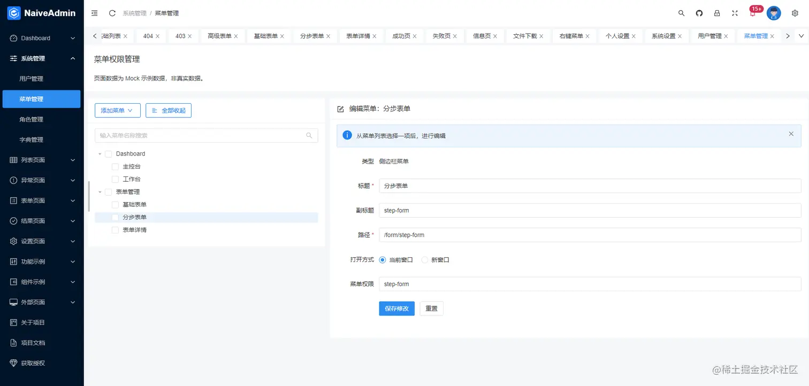This screenshot has width=809, height=386.
Task: Expand 异常页面 sidebar group
Action: pyautogui.click(x=42, y=180)
